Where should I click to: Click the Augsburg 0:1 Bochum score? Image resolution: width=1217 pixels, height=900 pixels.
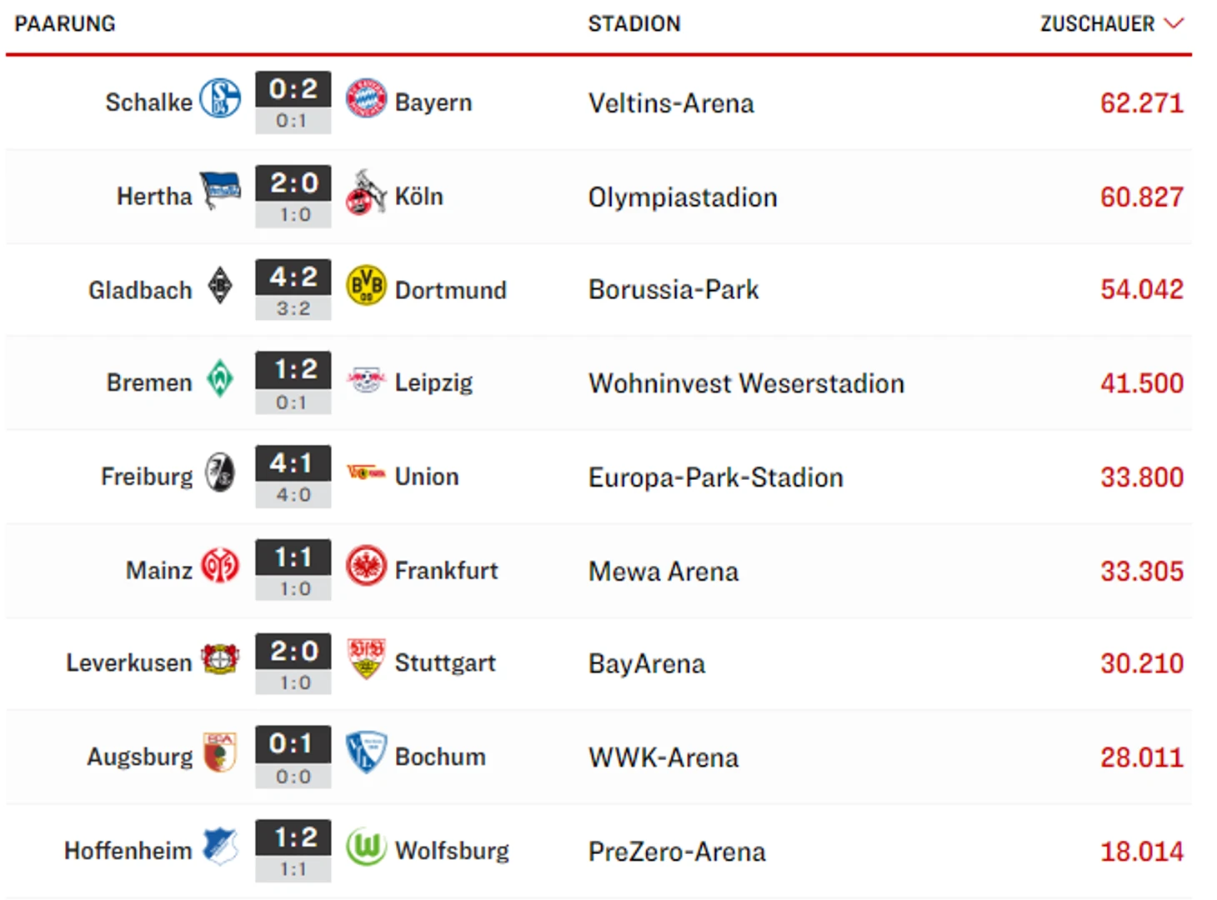(293, 757)
